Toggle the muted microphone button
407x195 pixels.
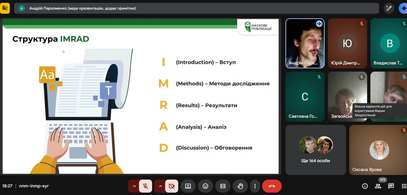(x=146, y=186)
